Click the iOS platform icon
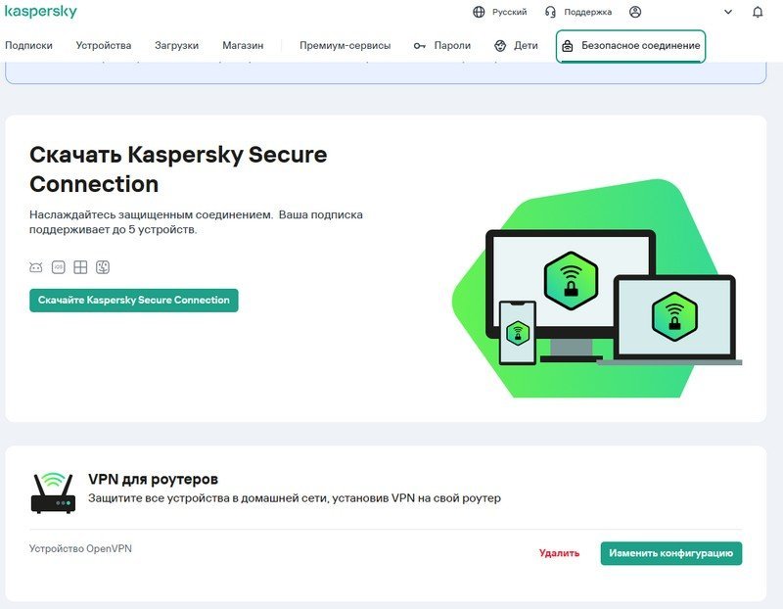The image size is (783, 609). click(59, 267)
